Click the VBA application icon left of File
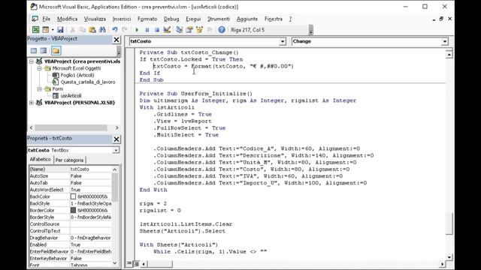 (x=35, y=19)
